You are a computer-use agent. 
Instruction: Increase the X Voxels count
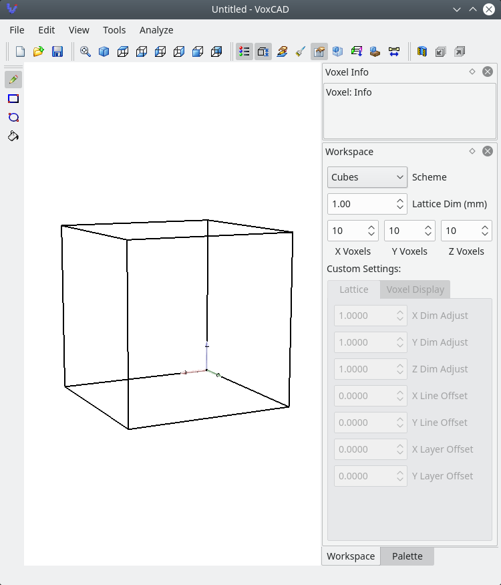coord(371,227)
